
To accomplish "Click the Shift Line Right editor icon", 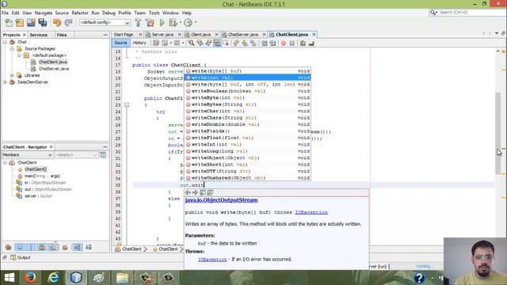I will (273, 43).
